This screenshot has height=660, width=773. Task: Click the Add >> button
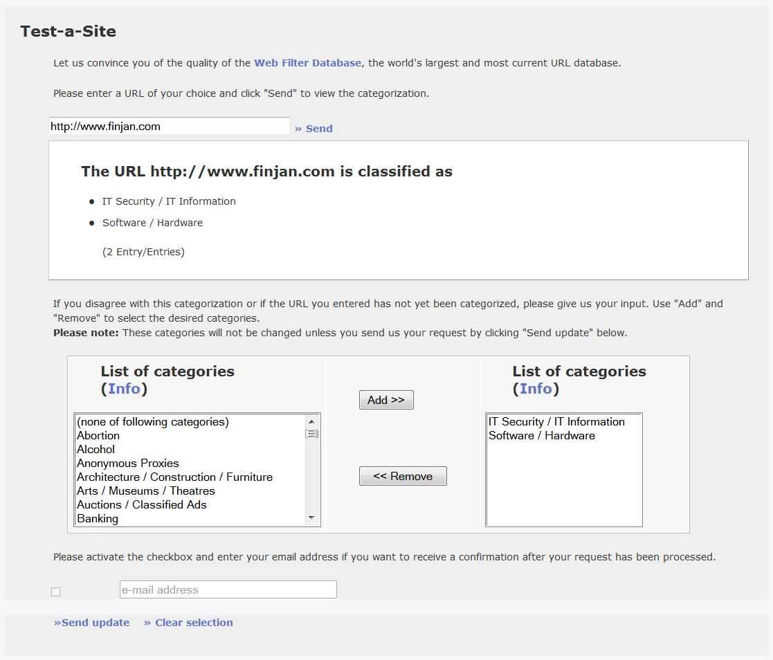[x=386, y=400]
